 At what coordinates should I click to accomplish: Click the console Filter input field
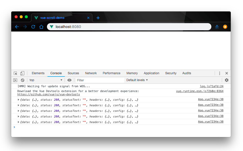(x=100, y=80)
